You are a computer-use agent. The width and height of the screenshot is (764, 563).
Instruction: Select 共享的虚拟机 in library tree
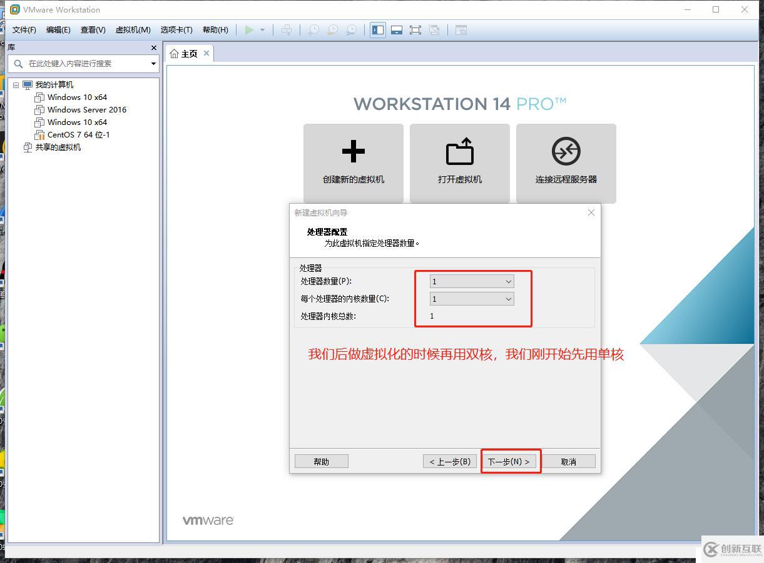[58, 147]
